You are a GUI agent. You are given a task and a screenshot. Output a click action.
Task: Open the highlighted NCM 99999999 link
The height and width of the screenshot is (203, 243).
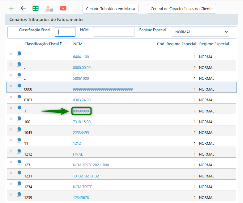pos(81,111)
